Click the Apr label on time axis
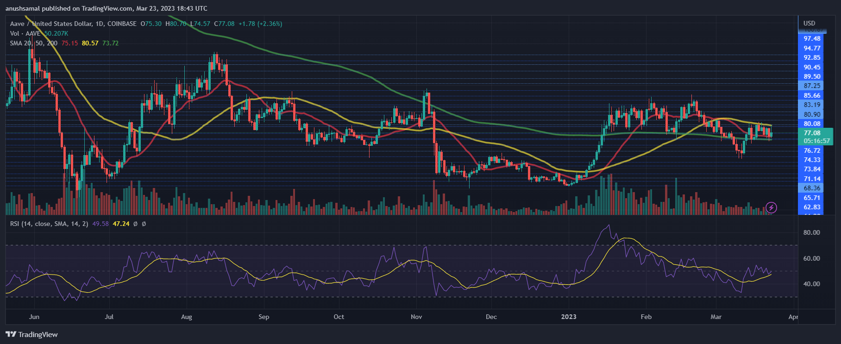This screenshot has width=841, height=344. coord(793,317)
